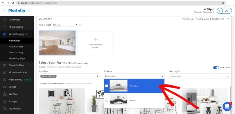Click the green plus next to Virtual Staging
235x114 pixels.
point(27,34)
